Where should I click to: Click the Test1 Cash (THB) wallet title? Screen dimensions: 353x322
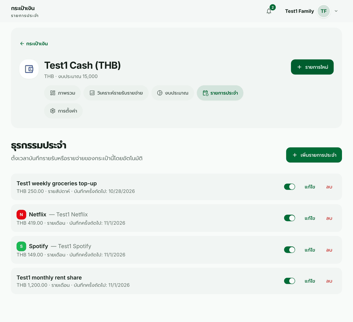point(82,66)
